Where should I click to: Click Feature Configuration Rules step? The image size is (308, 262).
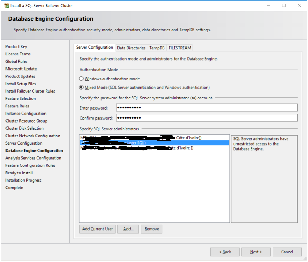click(30, 166)
